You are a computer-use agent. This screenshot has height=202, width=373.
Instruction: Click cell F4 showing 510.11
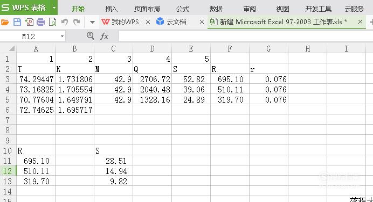(x=230, y=89)
